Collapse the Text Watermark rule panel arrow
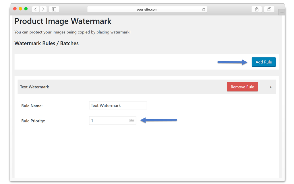Image resolution: width=294 pixels, height=184 pixels. click(270, 87)
